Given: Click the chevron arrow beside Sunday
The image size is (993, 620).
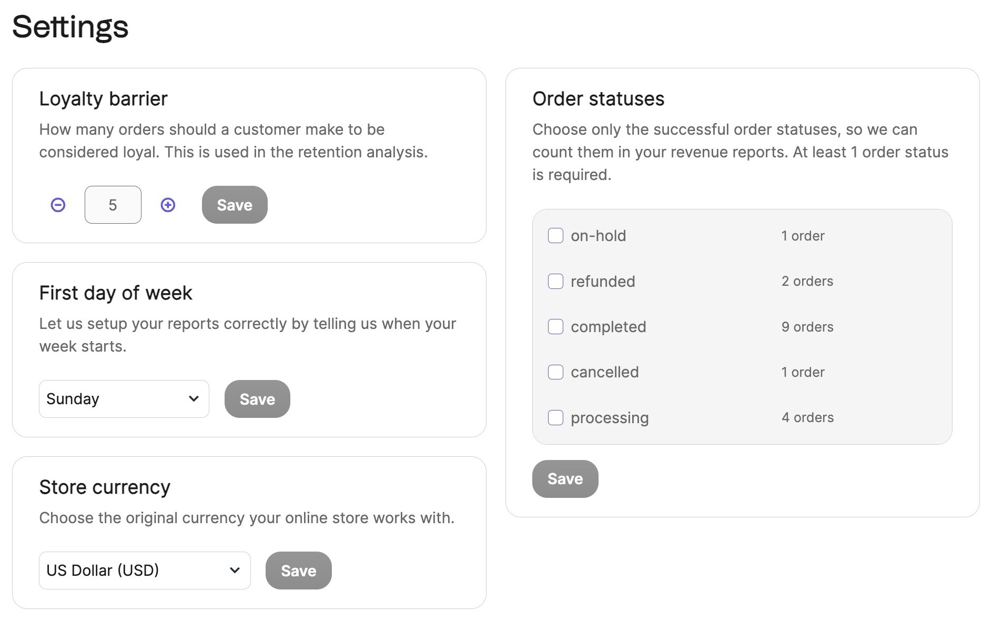Looking at the screenshot, I should coord(194,399).
